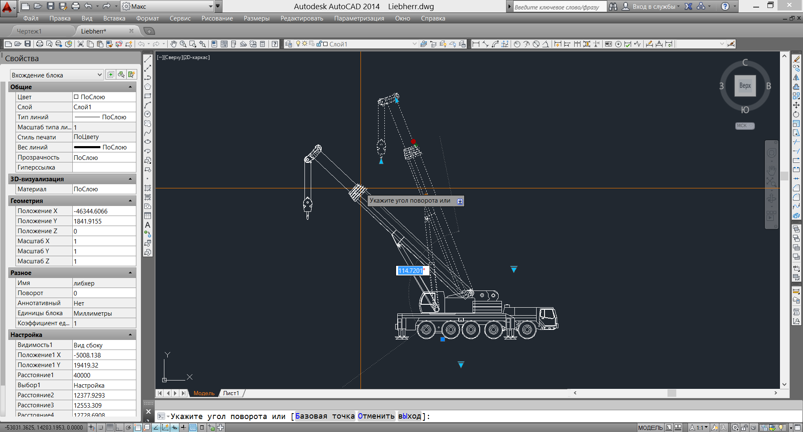Screen dimensions: 803x432
Task: Switch to the 'Лист1' layout tab
Action: pos(231,393)
